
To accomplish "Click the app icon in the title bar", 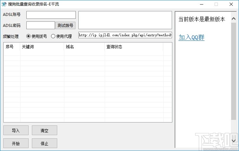I will [4, 4].
